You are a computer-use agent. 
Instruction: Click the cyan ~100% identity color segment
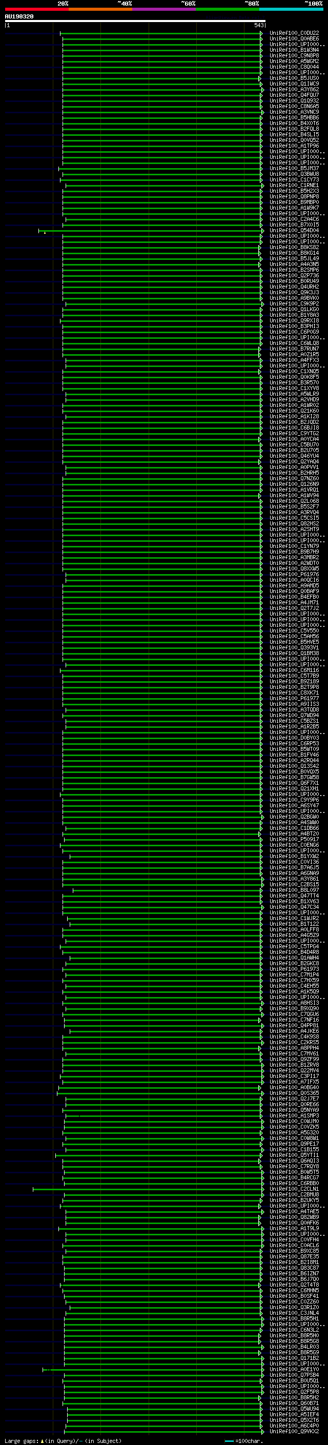click(x=292, y=10)
